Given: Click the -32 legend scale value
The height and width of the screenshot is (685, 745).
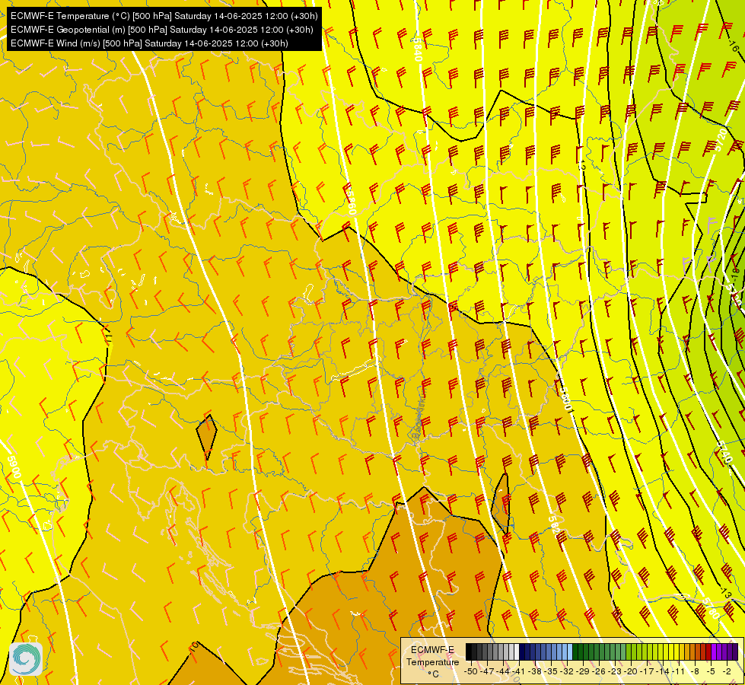Looking at the screenshot, I should pos(567,671).
